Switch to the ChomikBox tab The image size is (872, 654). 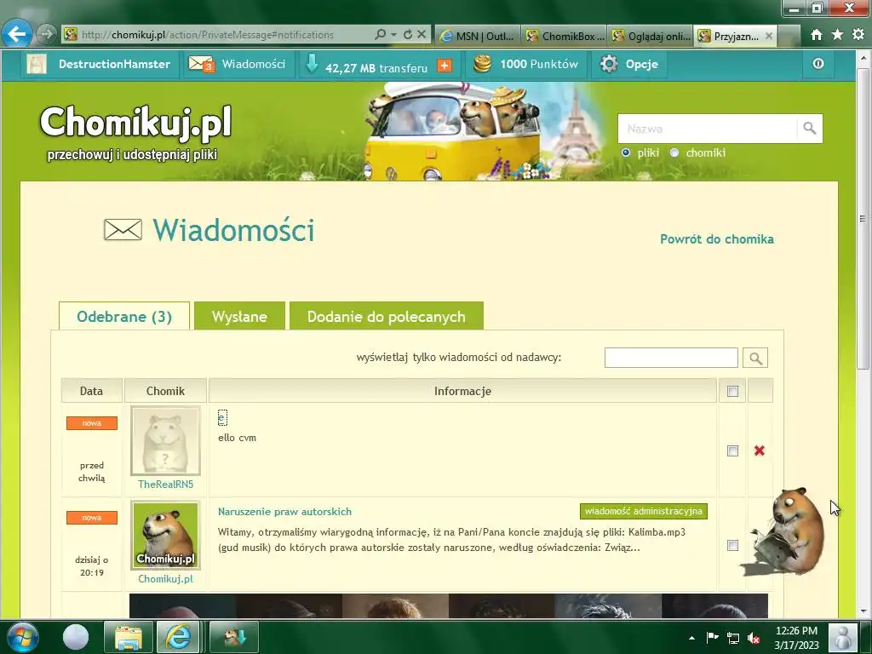click(565, 36)
